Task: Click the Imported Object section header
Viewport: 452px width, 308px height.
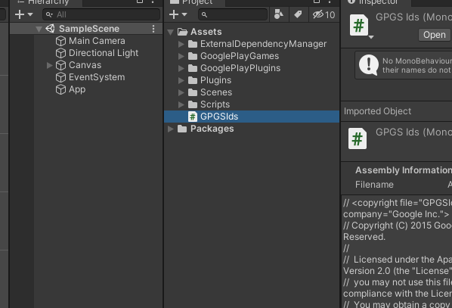Action: [x=377, y=111]
